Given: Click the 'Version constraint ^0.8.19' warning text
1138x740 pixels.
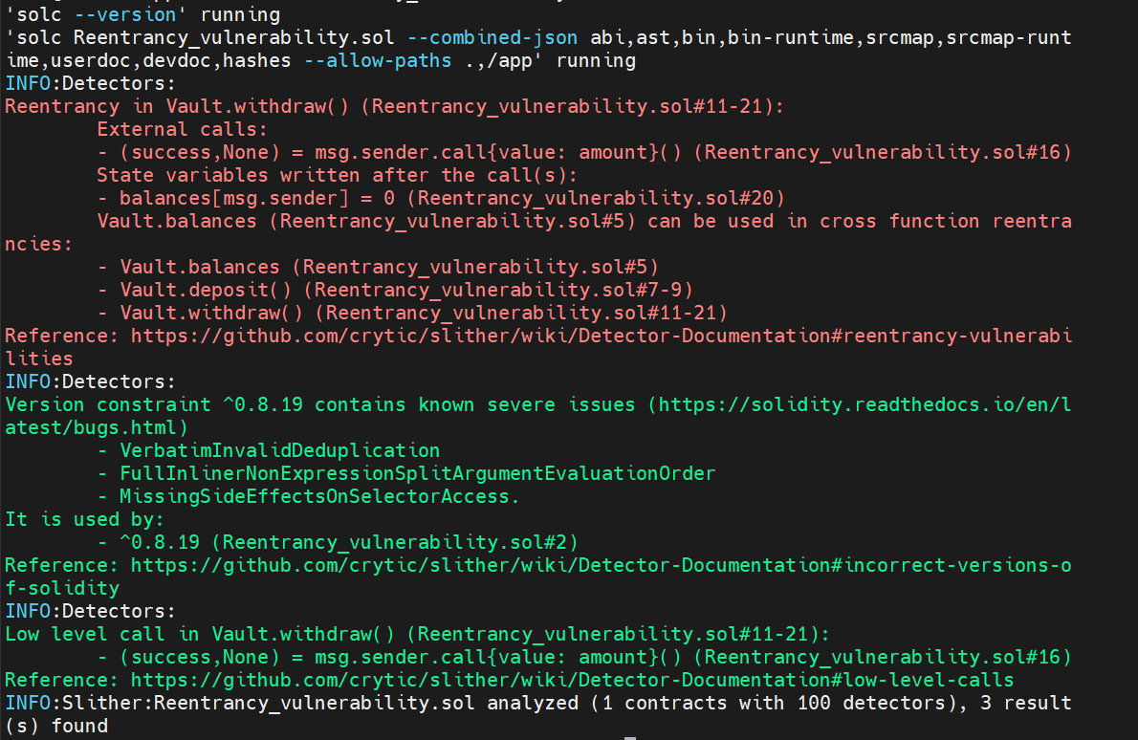Looking at the screenshot, I should pos(153,404).
